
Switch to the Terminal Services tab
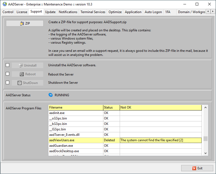point(93,12)
